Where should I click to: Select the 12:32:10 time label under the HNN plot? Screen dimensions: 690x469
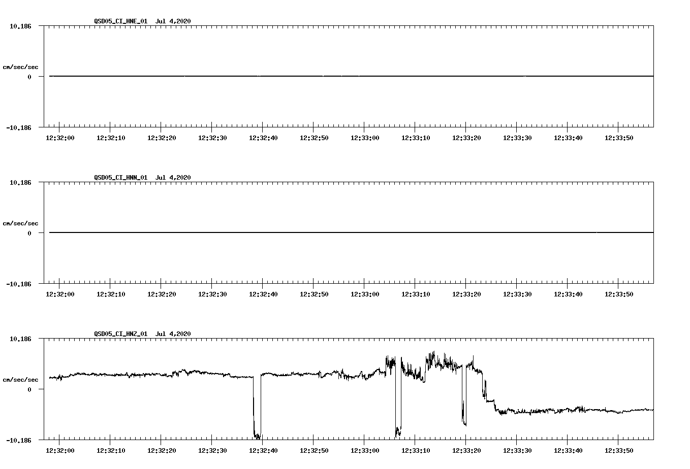(111, 294)
